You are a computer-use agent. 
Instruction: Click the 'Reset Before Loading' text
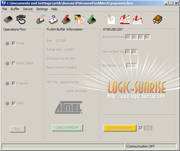pyautogui.click(x=62, y=68)
